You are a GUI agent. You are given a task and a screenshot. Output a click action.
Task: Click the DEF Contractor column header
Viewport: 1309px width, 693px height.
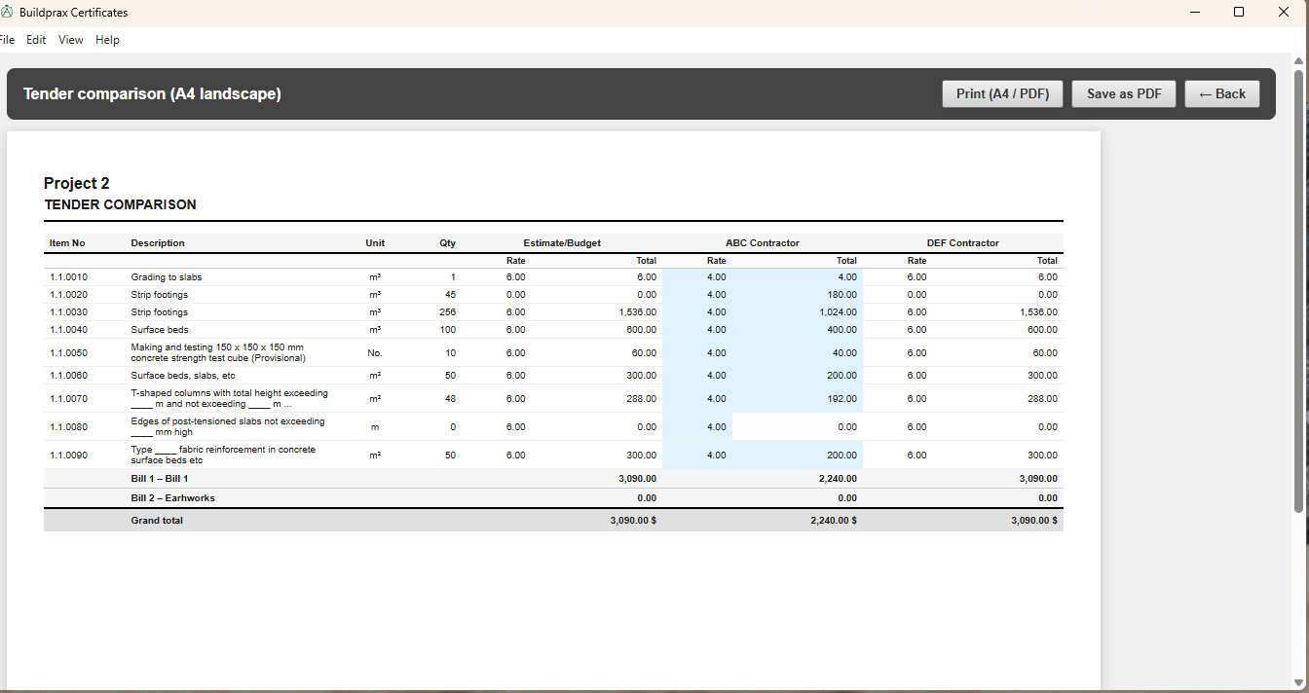tap(962, 243)
